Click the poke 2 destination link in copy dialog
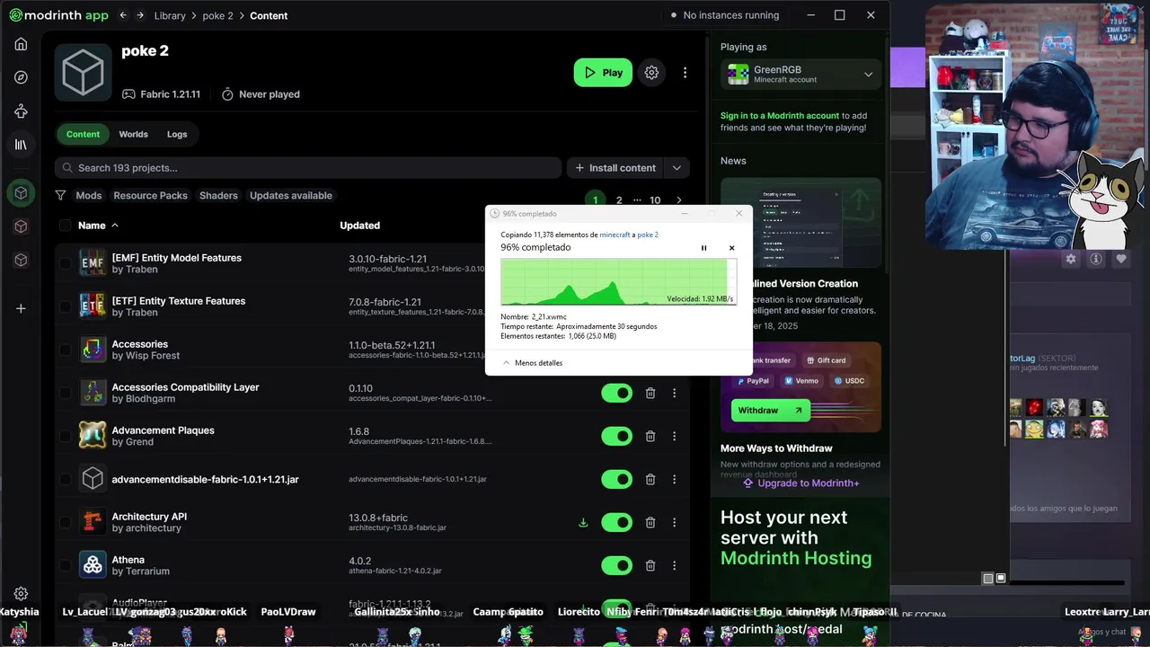1150x647 pixels. pyautogui.click(x=648, y=235)
